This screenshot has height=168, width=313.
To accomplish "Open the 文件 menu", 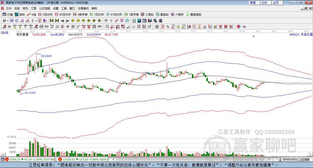I will [x=9, y=8].
